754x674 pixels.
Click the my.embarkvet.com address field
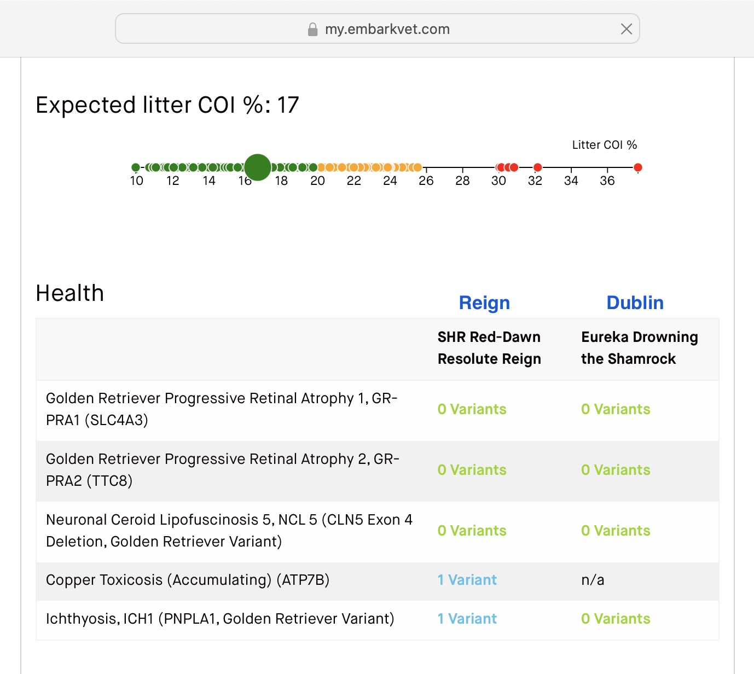coord(387,30)
